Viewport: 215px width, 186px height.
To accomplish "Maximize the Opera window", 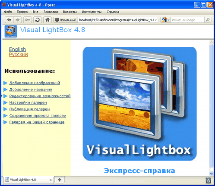I will 204,5.
